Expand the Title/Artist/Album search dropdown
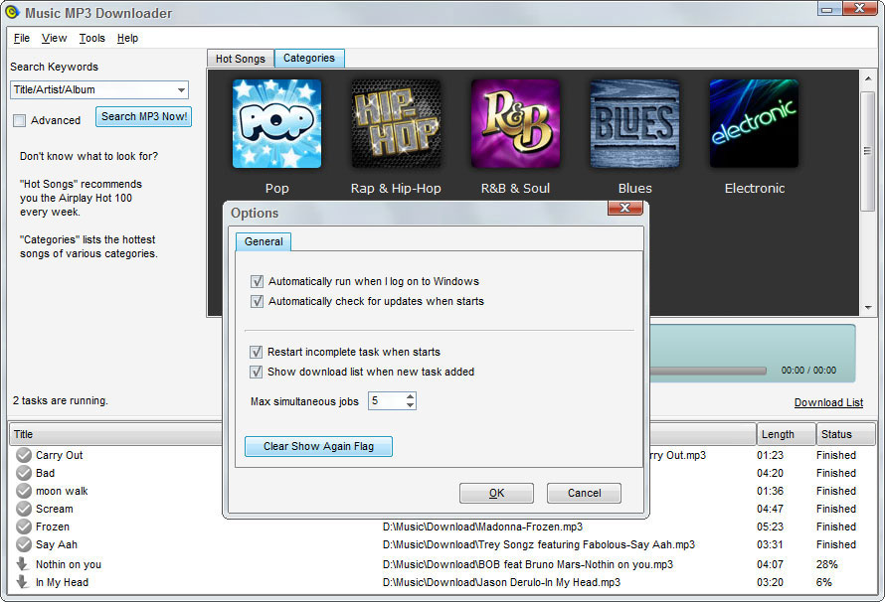 (x=181, y=89)
